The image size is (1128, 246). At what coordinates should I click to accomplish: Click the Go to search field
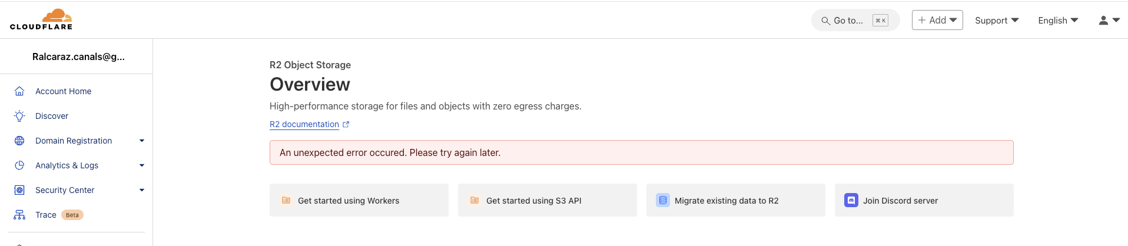[855, 20]
